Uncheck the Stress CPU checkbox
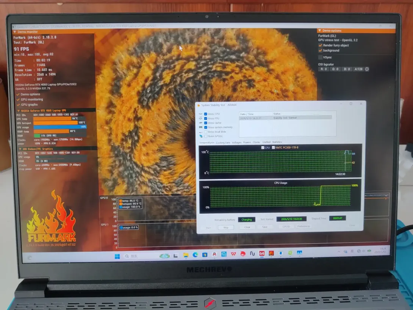 [205, 114]
